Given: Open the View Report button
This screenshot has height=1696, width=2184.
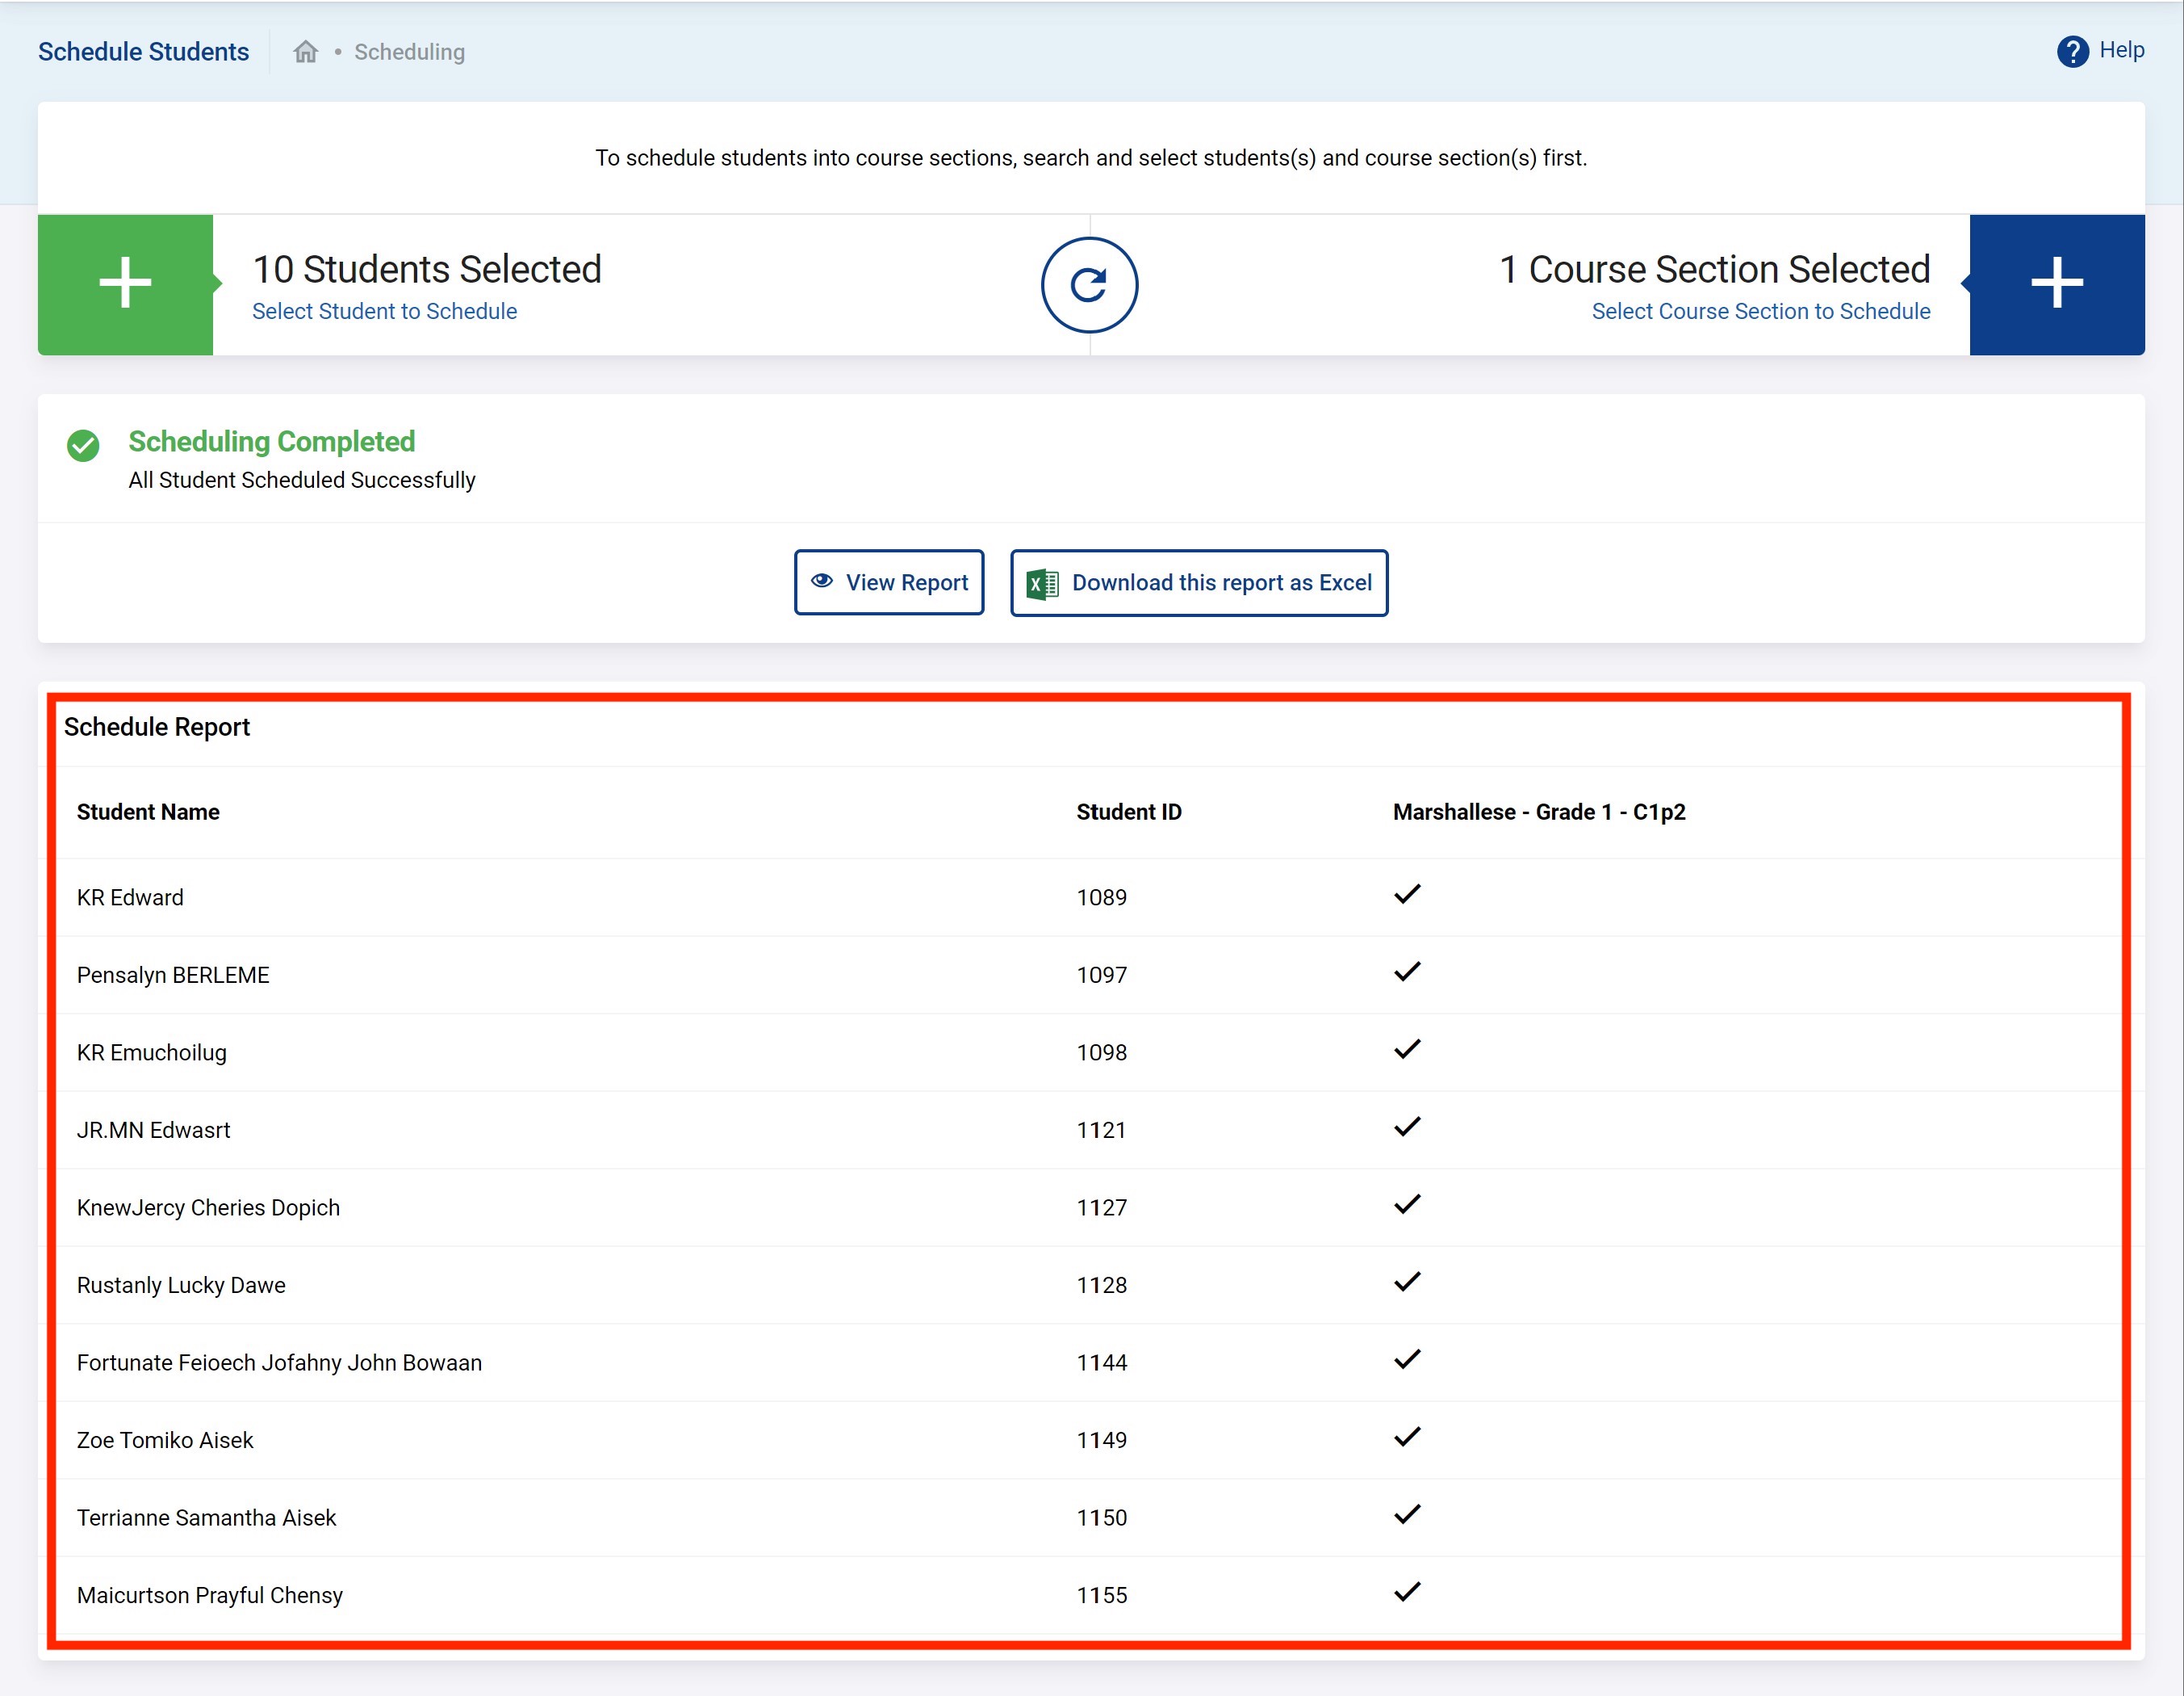Looking at the screenshot, I should 888,582.
